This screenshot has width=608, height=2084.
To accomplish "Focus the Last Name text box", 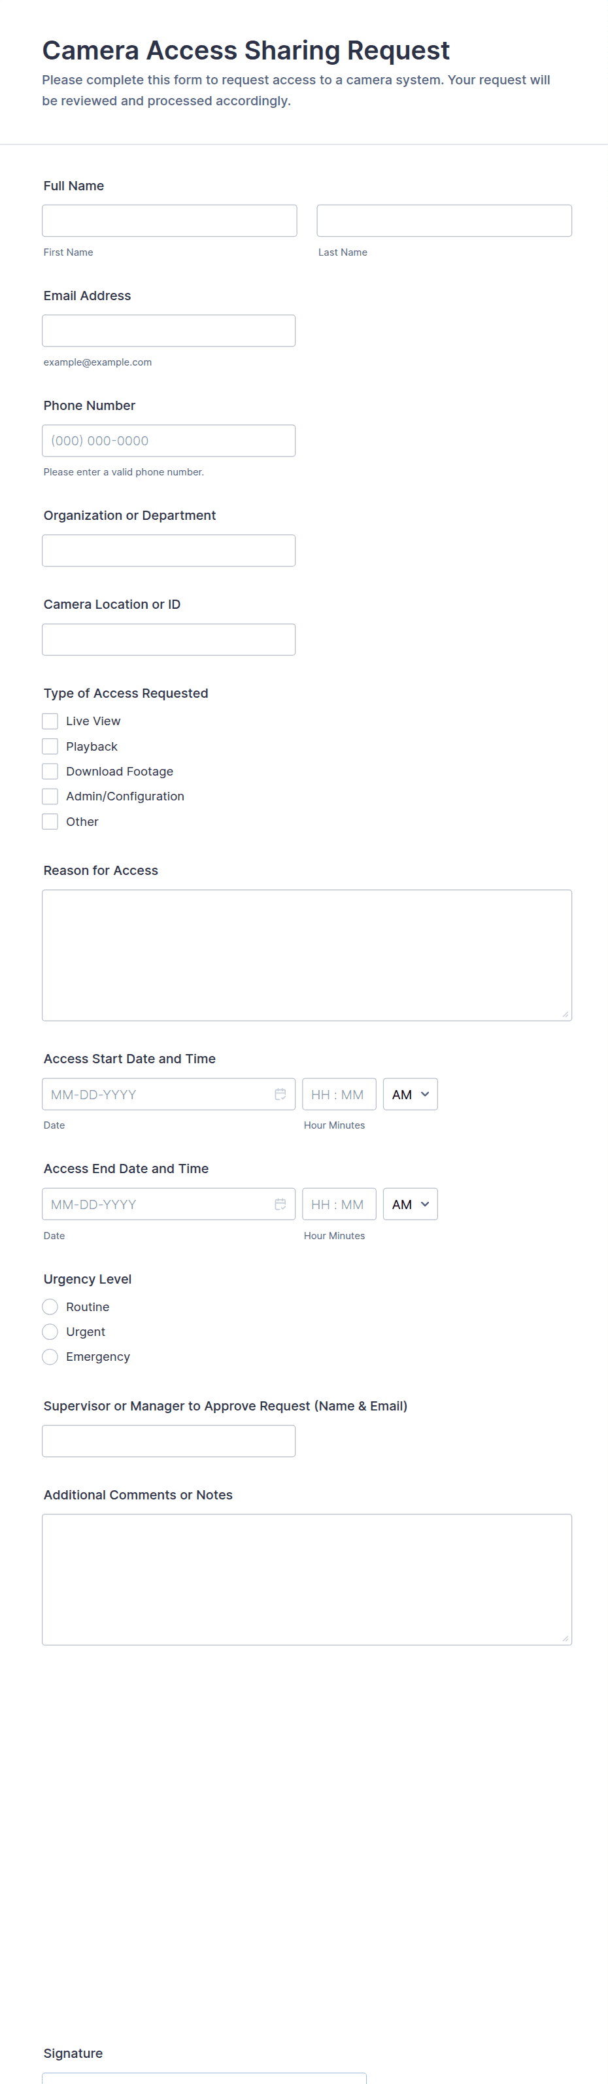I will [x=444, y=221].
